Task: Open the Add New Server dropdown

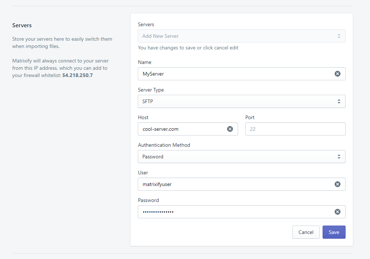Action: coord(241,36)
